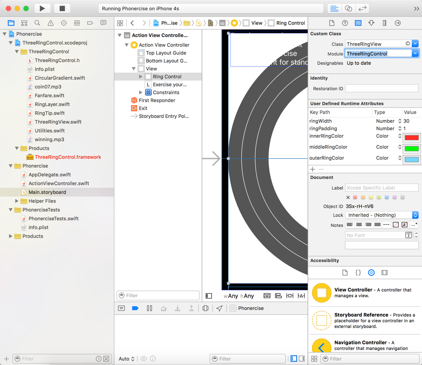Click the Run (play) button
Image resolution: width=422 pixels, height=365 pixels.
[x=42, y=8]
